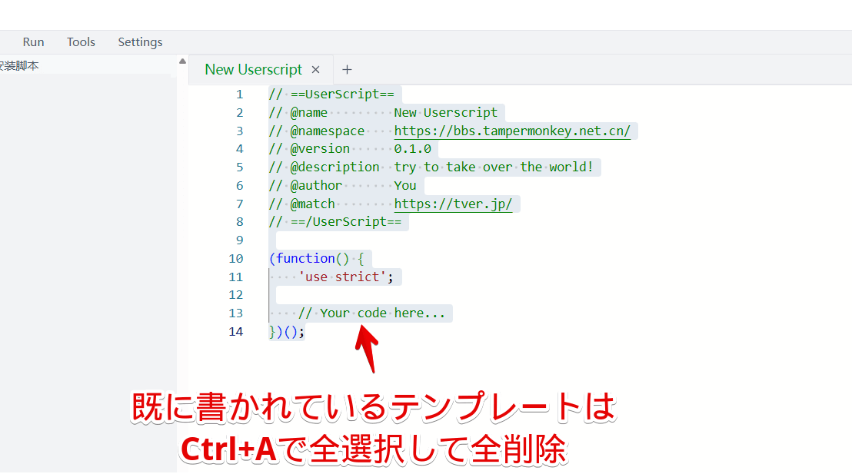The height and width of the screenshot is (474, 852).
Task: Click the '// ==/UserScript==' closing line
Action: (x=335, y=221)
